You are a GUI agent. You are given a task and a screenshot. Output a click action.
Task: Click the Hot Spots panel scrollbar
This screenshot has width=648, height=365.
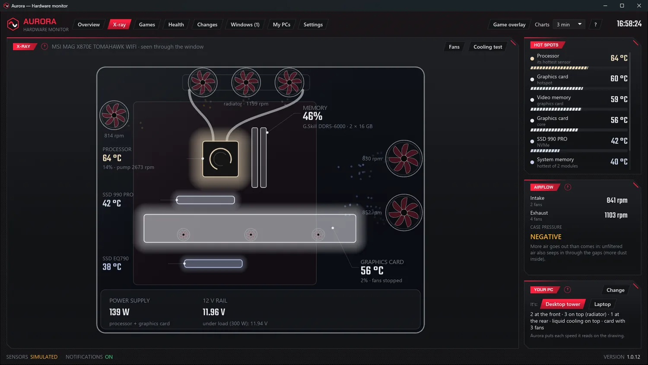tap(630, 102)
